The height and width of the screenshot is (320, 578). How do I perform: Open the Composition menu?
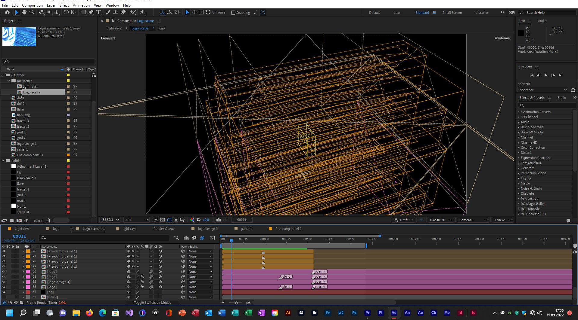(32, 5)
